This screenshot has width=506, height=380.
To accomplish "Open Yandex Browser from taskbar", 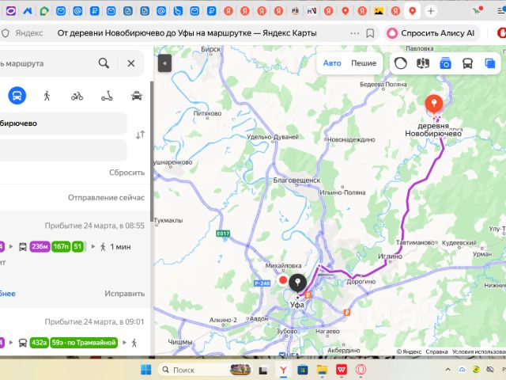I will [283, 370].
